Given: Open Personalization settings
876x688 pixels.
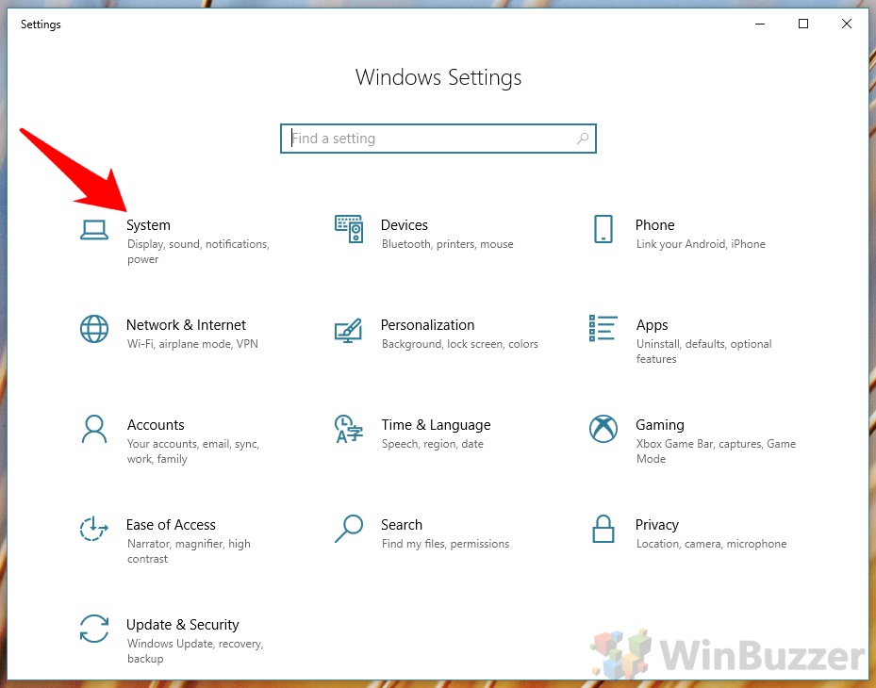Looking at the screenshot, I should [427, 325].
